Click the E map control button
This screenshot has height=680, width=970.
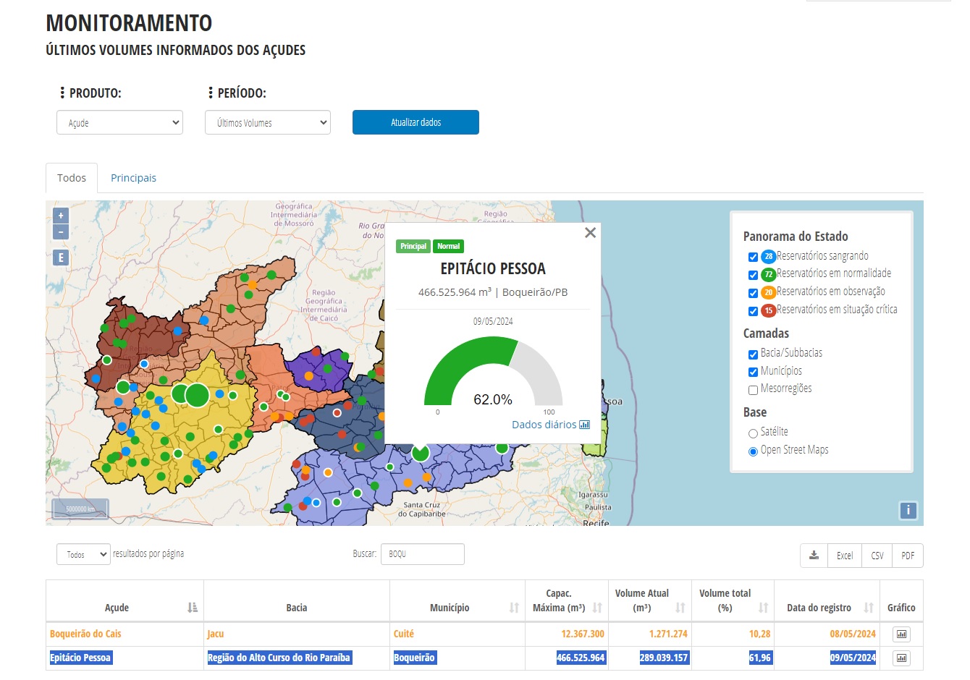pyautogui.click(x=61, y=258)
